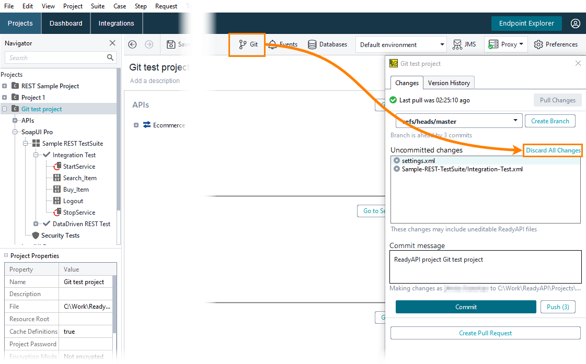This screenshot has width=586, height=364.
Task: Open the Proxy dropdown arrow
Action: (x=521, y=44)
